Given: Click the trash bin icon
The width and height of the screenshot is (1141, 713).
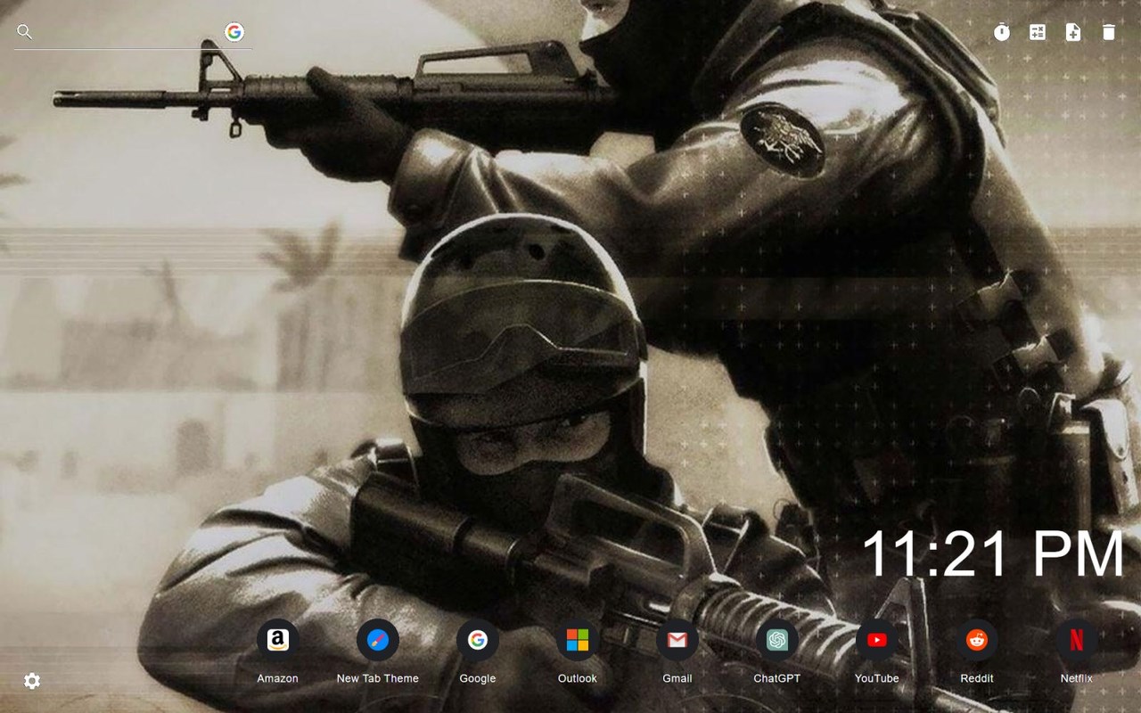Looking at the screenshot, I should (1109, 32).
